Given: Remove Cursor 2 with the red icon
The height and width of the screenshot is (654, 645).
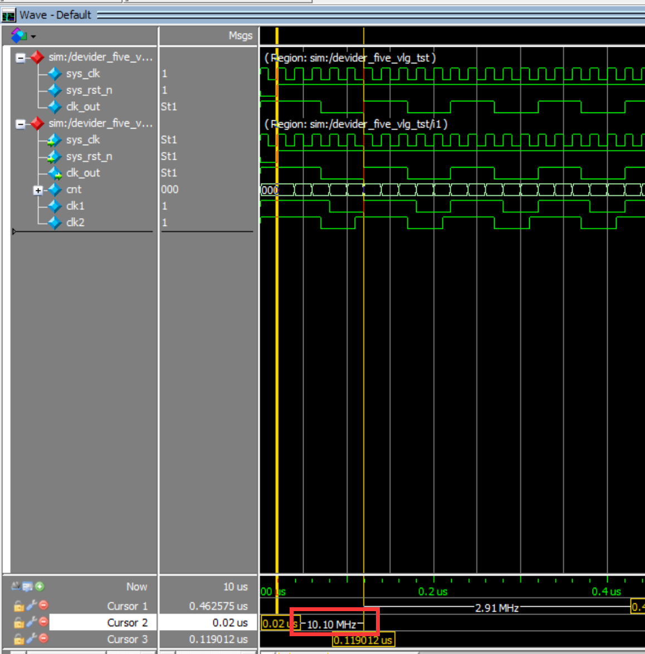Looking at the screenshot, I should (x=43, y=622).
